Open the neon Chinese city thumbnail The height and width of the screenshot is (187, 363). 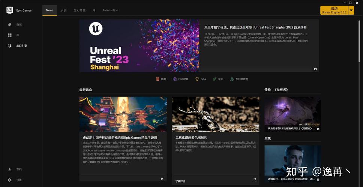click(x=123, y=114)
